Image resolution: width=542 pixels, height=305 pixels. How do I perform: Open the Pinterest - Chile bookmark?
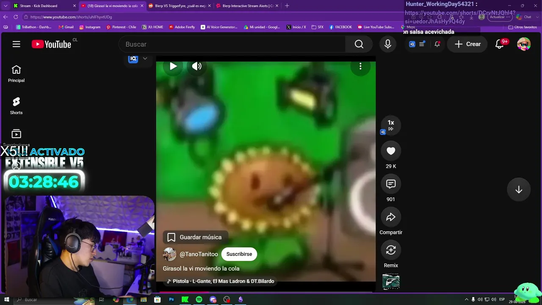(121, 27)
